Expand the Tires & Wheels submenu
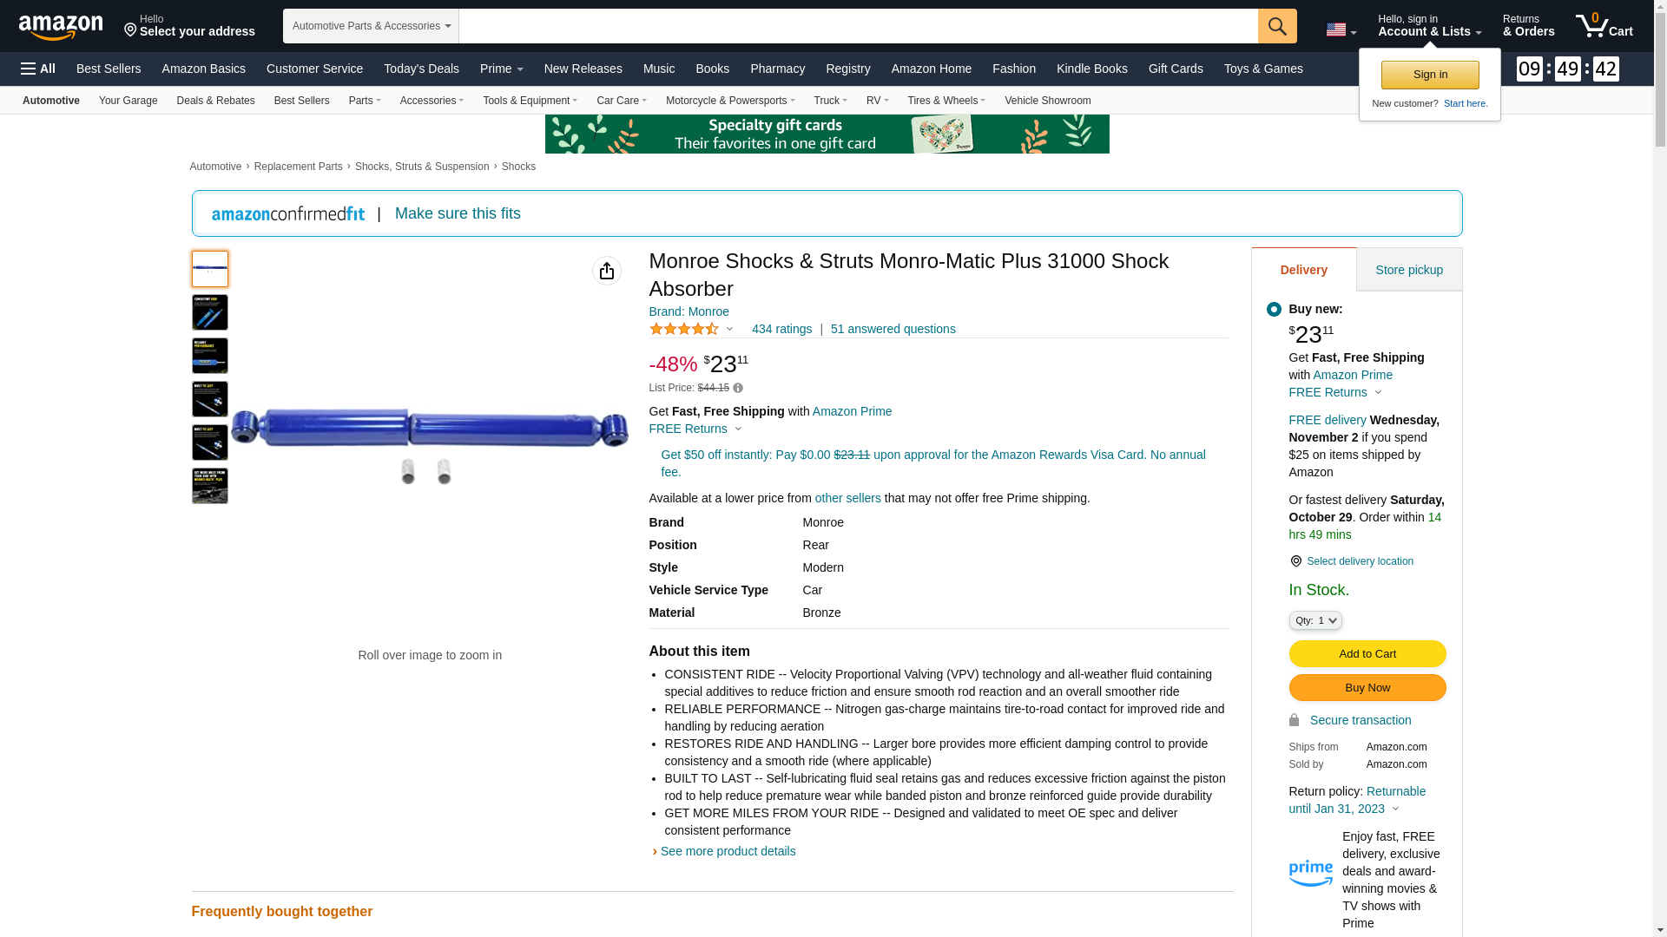The width and height of the screenshot is (1667, 937). tap(946, 101)
